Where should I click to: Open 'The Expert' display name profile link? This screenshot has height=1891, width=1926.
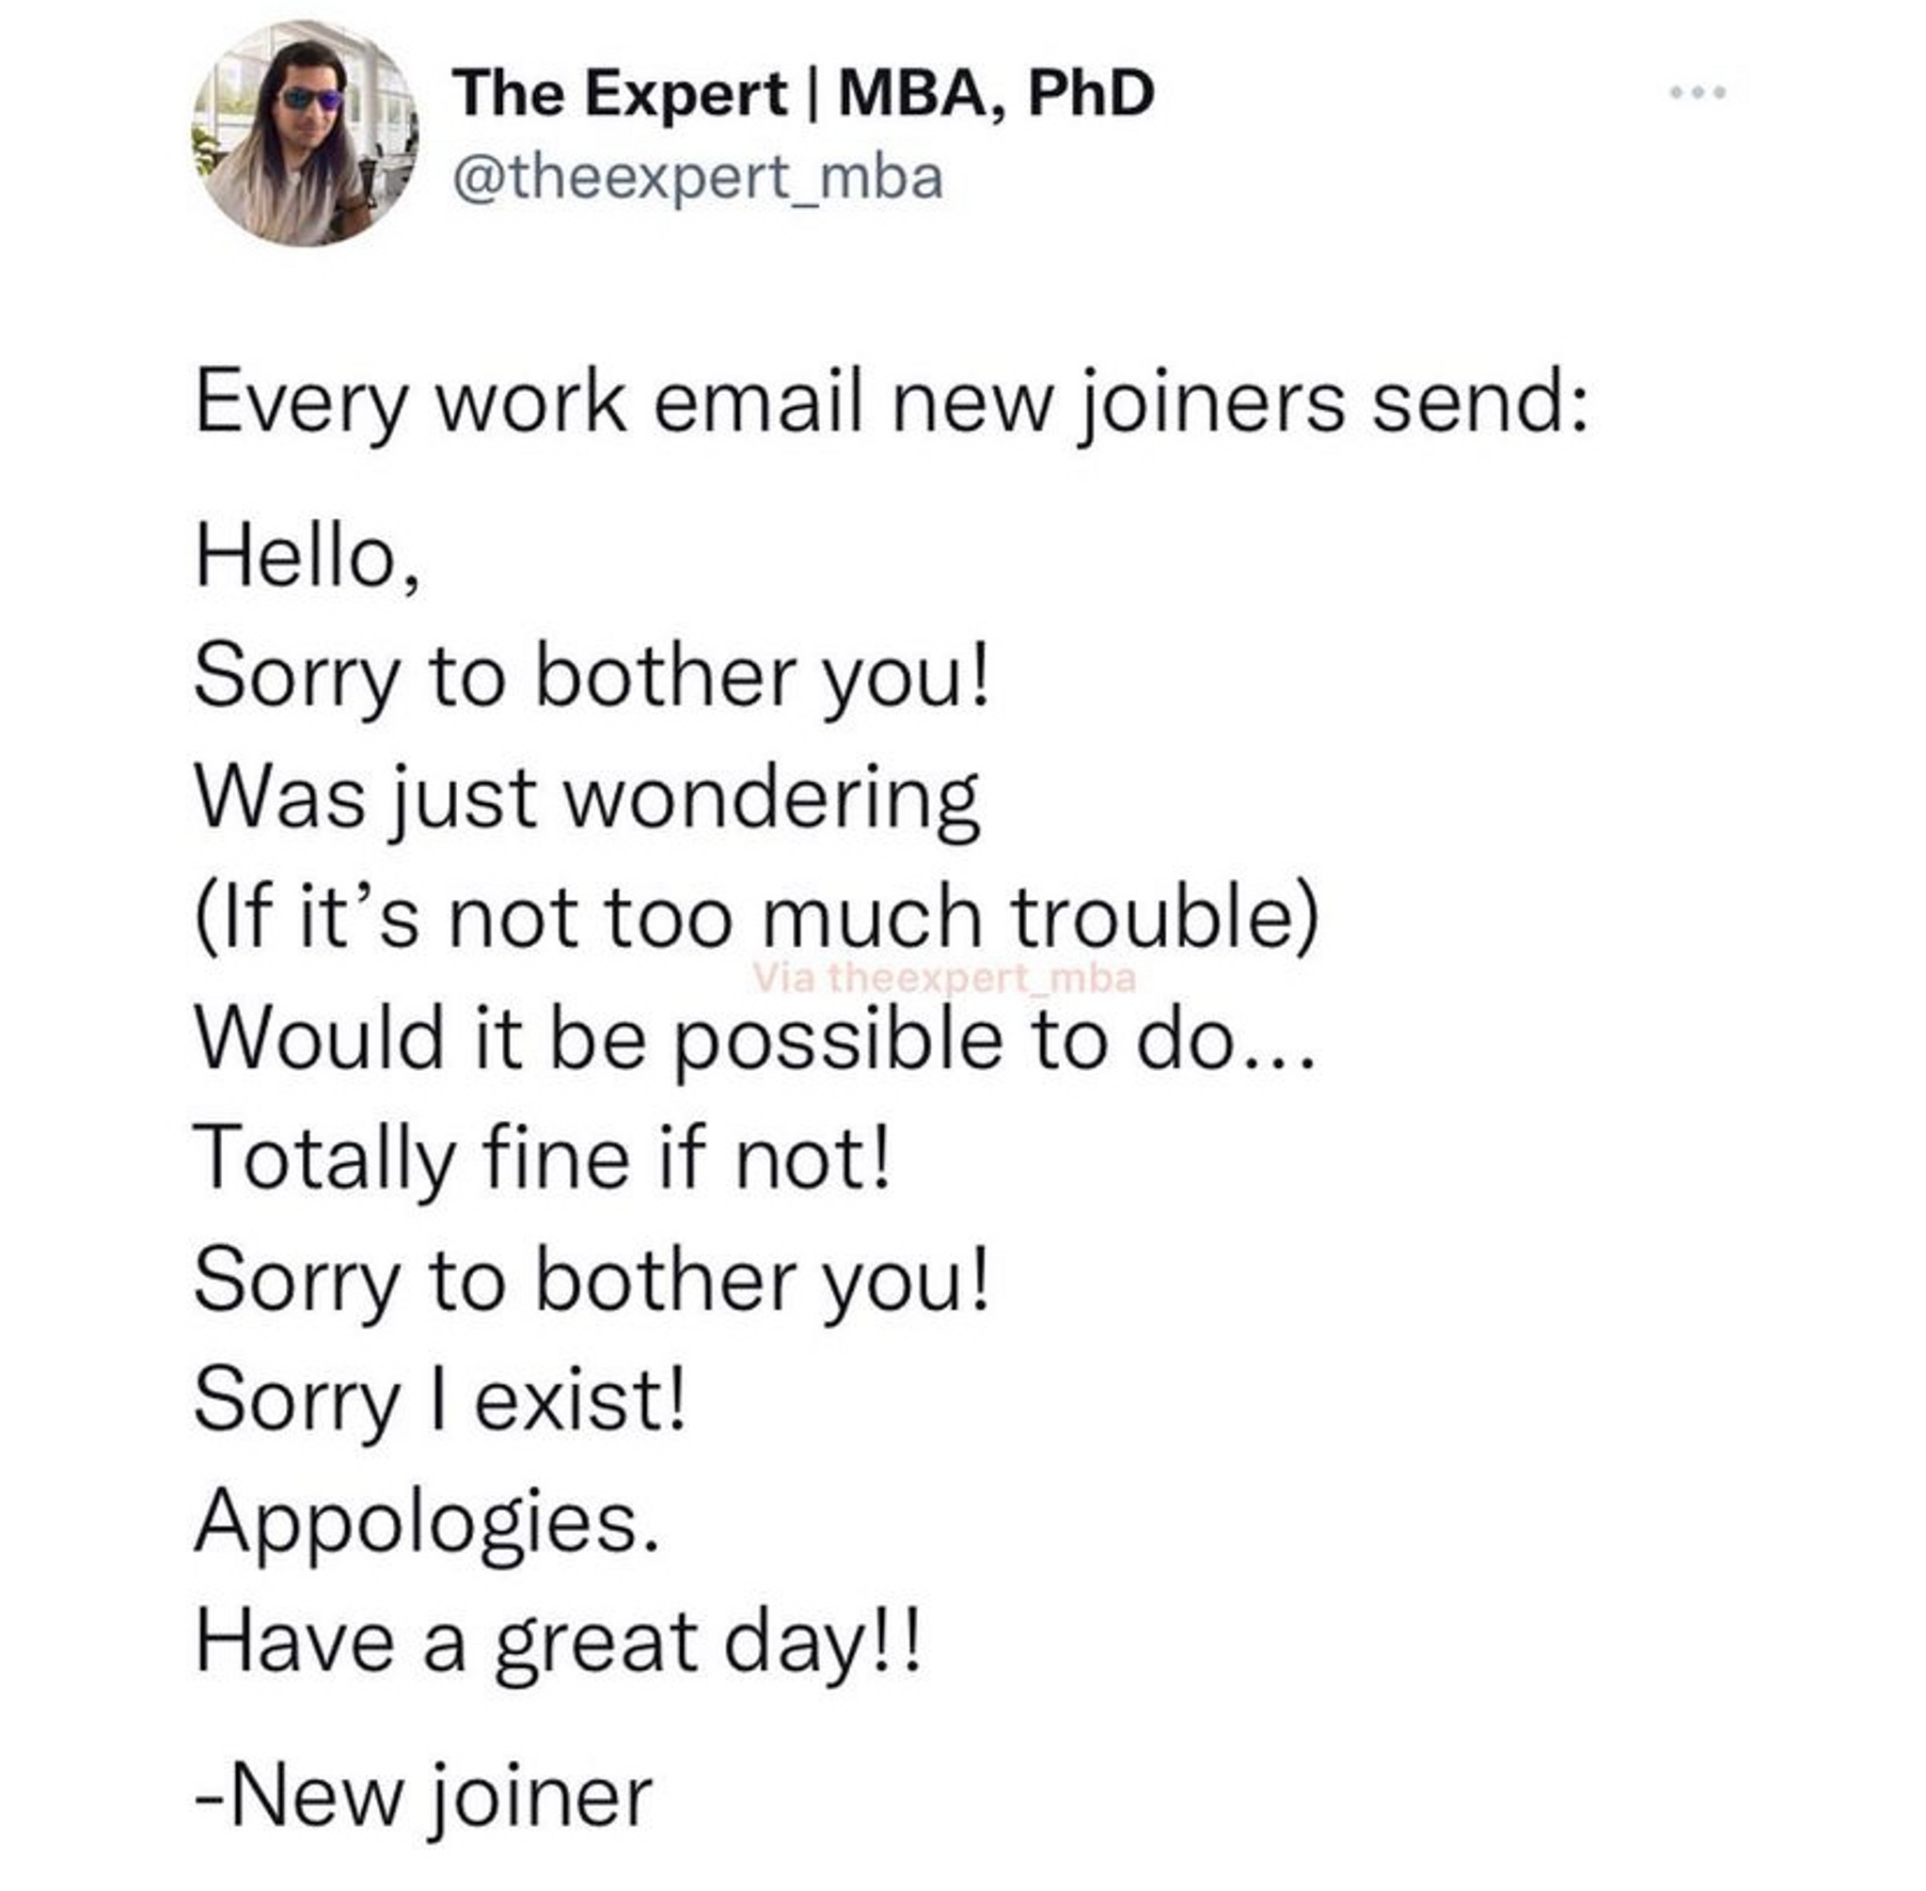click(x=621, y=93)
